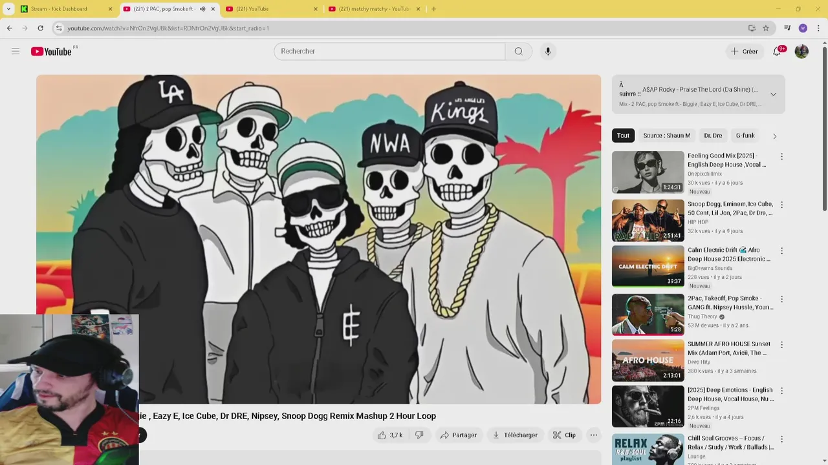Select the Tout filter chip
This screenshot has height=465, width=828.
click(623, 136)
